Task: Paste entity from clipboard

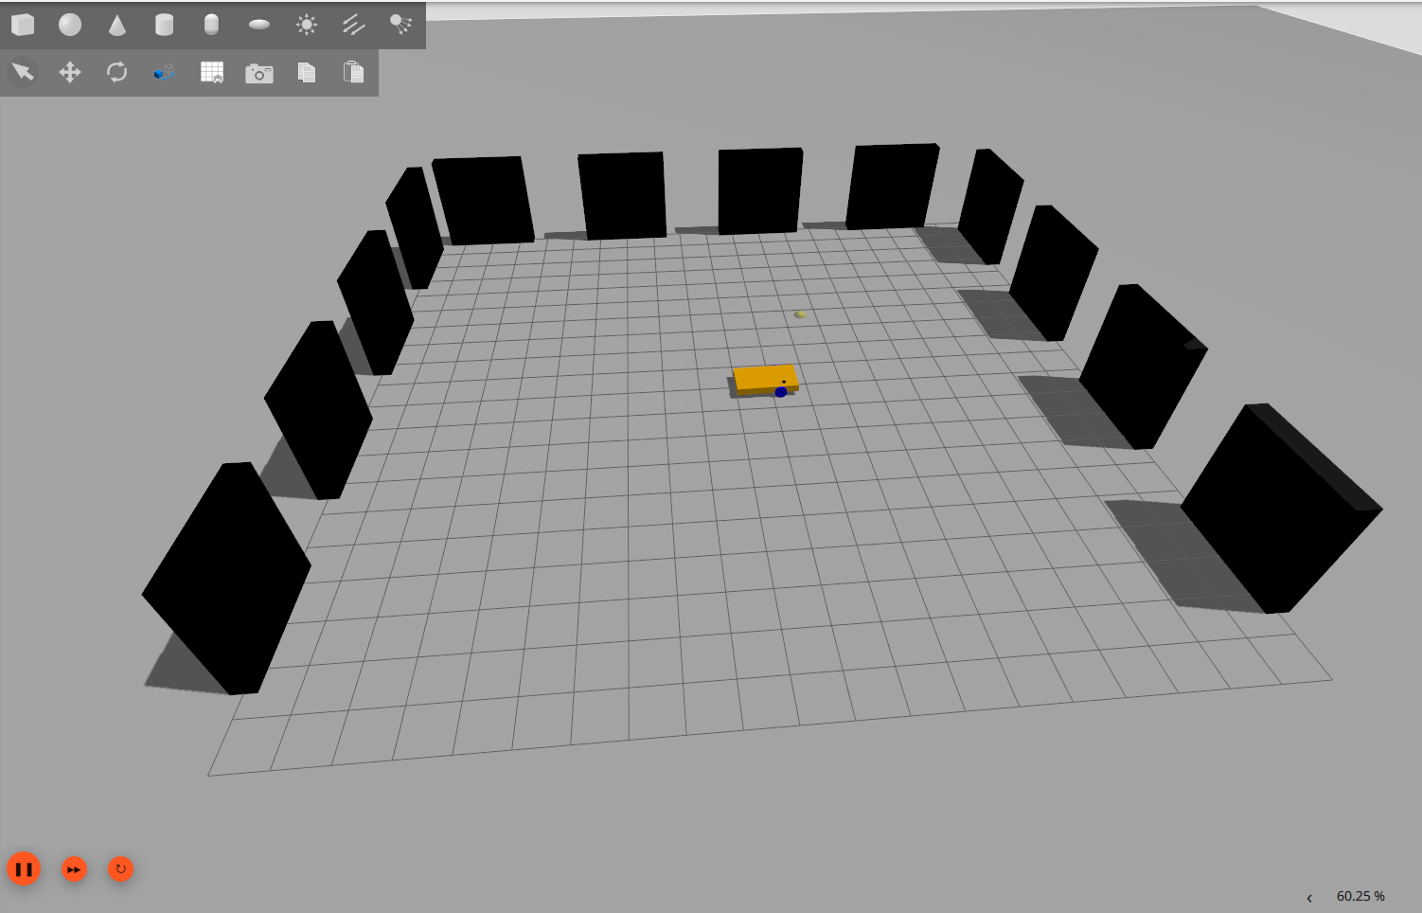Action: tap(354, 72)
